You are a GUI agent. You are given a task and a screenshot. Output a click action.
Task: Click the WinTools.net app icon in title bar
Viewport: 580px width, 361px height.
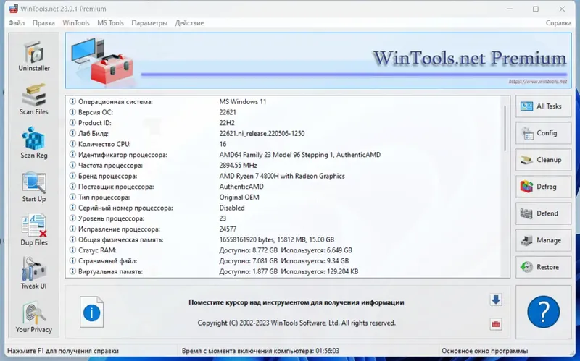click(13, 9)
